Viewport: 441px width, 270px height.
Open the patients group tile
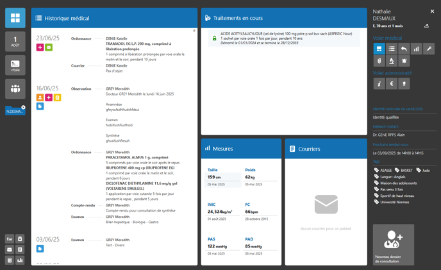[15, 89]
